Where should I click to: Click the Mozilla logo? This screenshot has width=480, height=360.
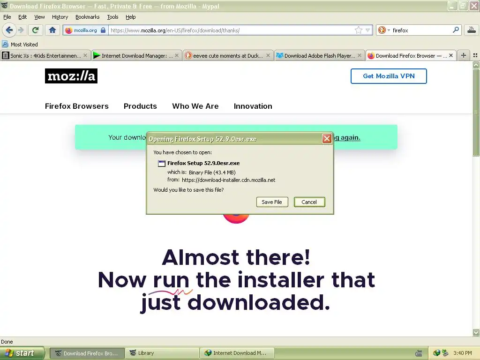coord(71,76)
